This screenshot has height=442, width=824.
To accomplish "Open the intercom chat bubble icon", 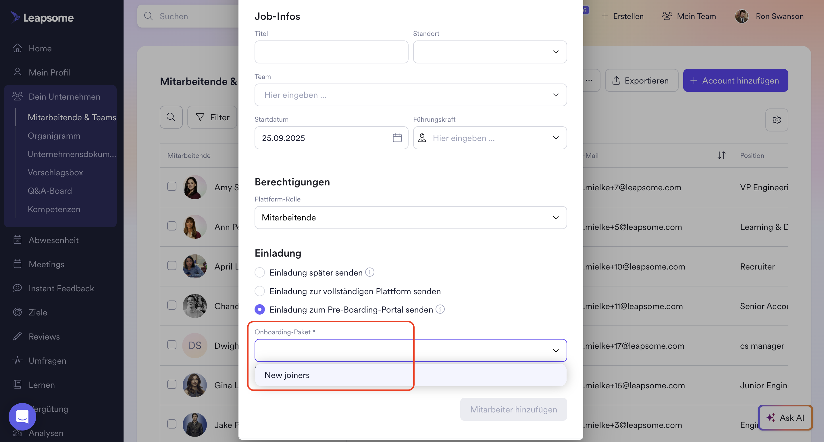I will pyautogui.click(x=22, y=416).
